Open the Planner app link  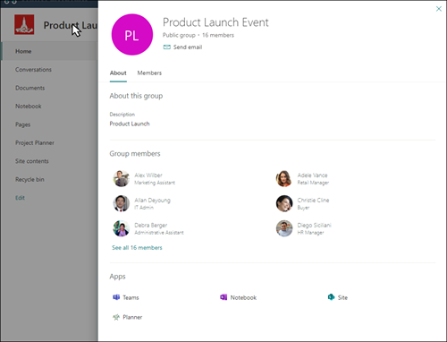(132, 317)
